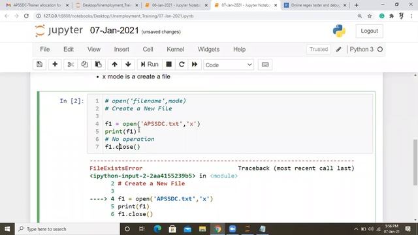418x235 pixels.
Task: Reload the current page
Action: point(26,16)
